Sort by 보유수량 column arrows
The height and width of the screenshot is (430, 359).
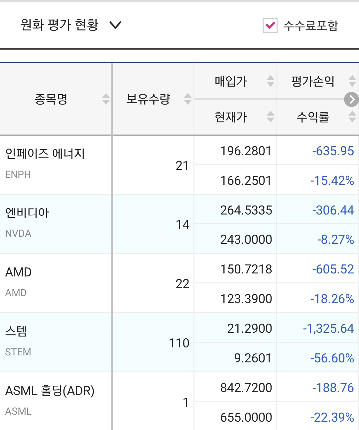[188, 99]
